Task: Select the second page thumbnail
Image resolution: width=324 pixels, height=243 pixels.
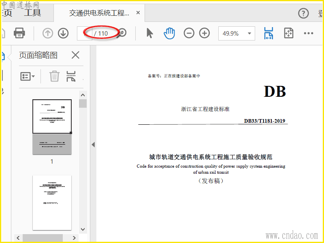Action: [52, 203]
